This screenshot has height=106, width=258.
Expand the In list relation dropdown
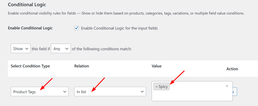[x=110, y=92]
